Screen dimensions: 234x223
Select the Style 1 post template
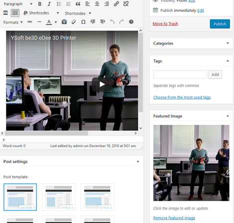pos(59,197)
